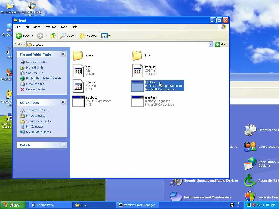This screenshot has height=209, width=279.
Task: Click the rename icon beside Rename this file
Action: (22, 62)
